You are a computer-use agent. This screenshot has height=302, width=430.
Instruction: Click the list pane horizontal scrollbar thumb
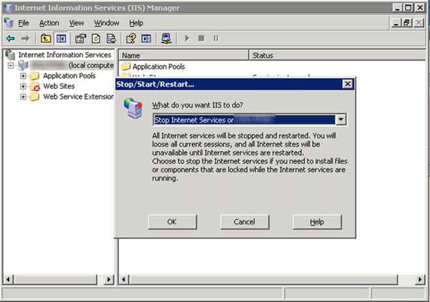click(x=264, y=279)
